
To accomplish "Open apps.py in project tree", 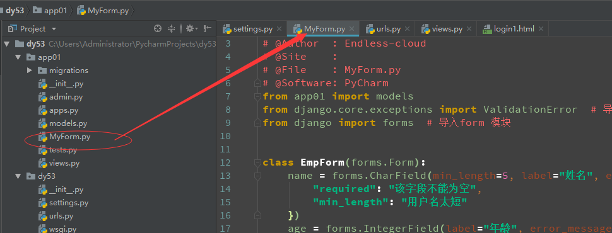I will pos(64,110).
